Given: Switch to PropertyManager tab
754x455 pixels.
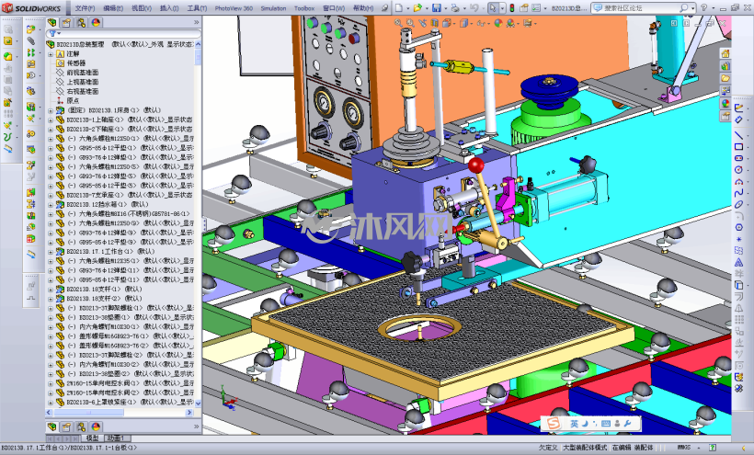Looking at the screenshot, I should coord(66,23).
